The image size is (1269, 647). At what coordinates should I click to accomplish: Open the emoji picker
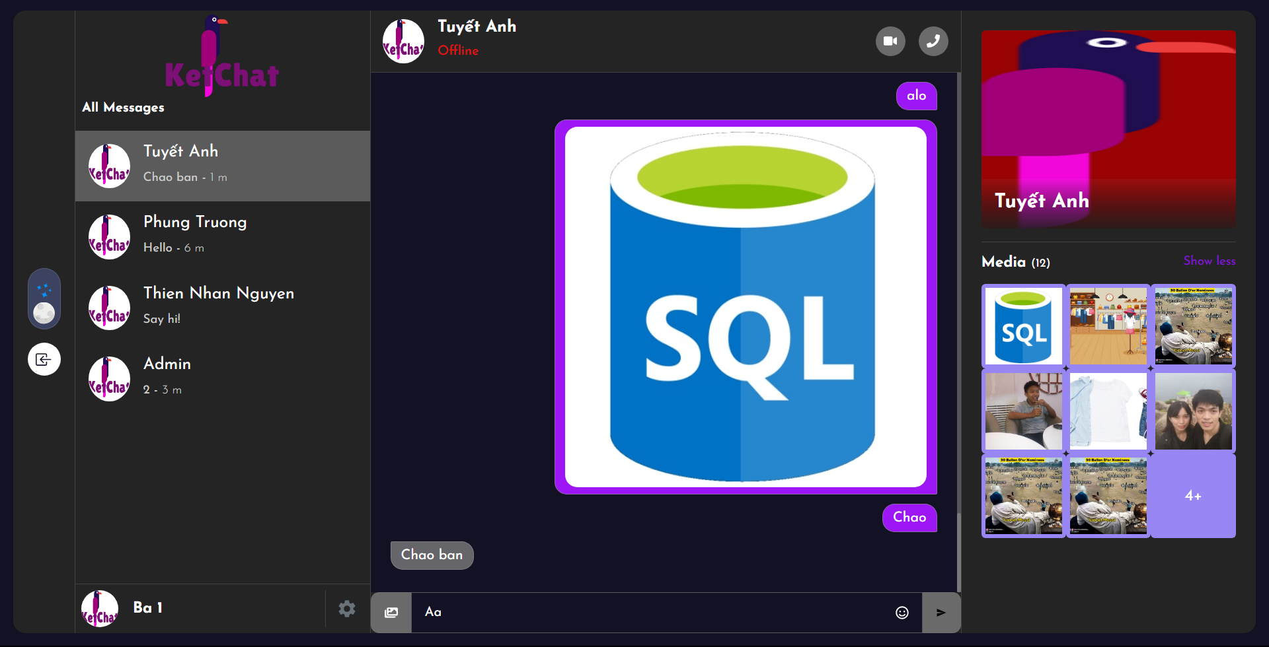coord(902,613)
